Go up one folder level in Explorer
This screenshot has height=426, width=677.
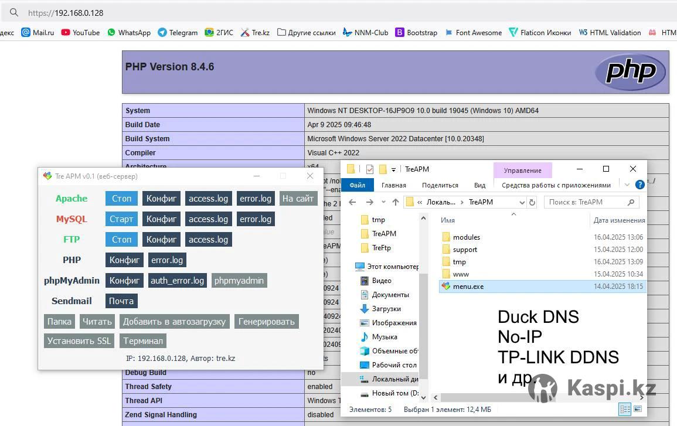pos(396,202)
